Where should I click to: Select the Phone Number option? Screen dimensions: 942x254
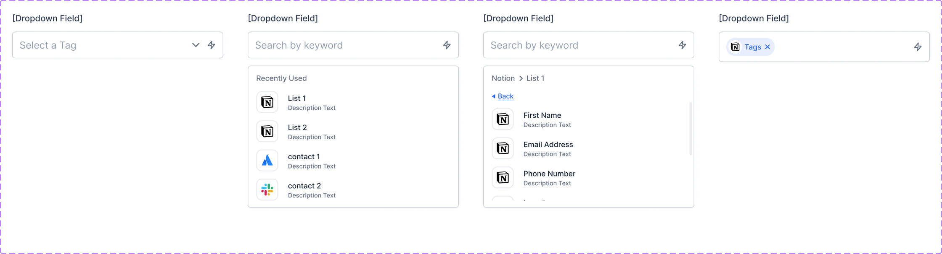(589, 178)
